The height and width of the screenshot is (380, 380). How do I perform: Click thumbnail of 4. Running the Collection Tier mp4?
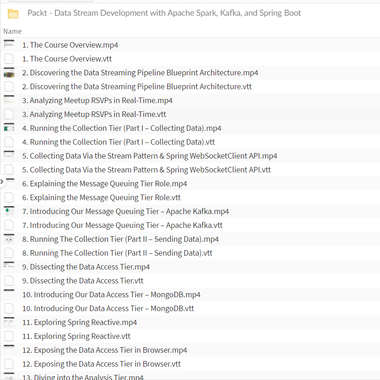[x=9, y=128]
